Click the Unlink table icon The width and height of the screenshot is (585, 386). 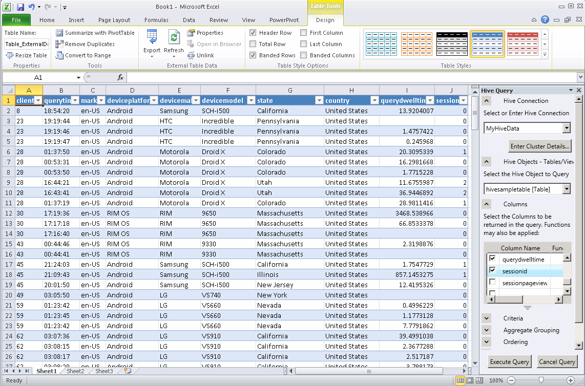[x=200, y=55]
